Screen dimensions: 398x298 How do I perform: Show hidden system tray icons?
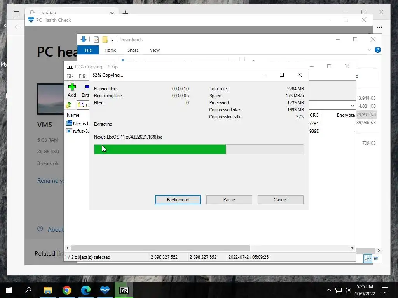(x=329, y=290)
